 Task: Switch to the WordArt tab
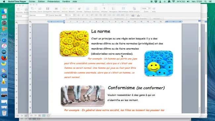(156, 19)
